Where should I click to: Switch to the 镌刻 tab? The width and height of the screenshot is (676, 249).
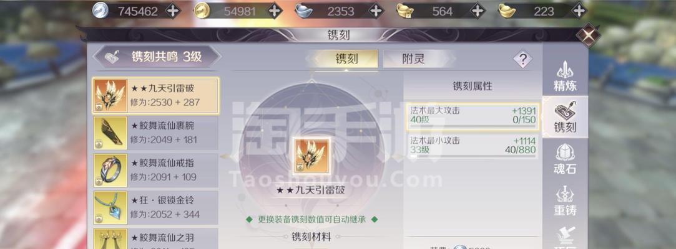[x=346, y=59]
